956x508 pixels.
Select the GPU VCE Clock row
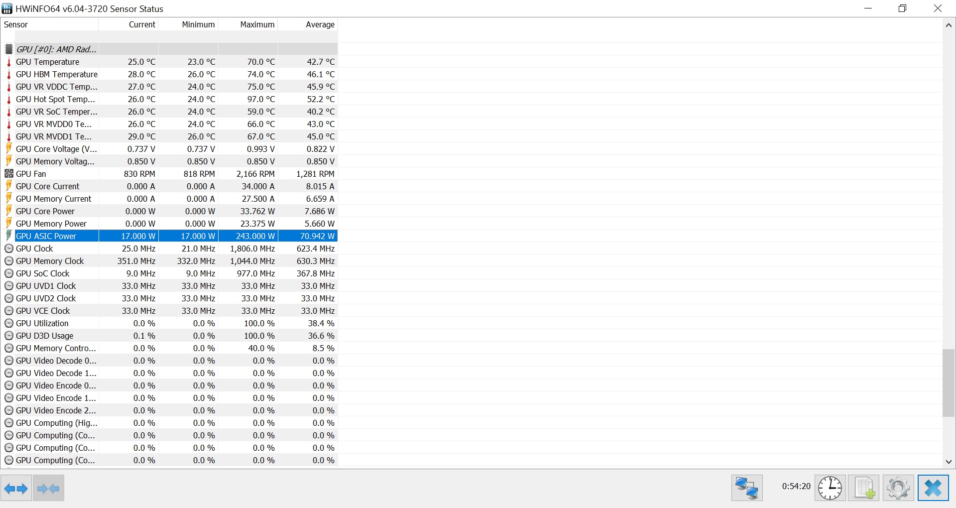(x=169, y=311)
